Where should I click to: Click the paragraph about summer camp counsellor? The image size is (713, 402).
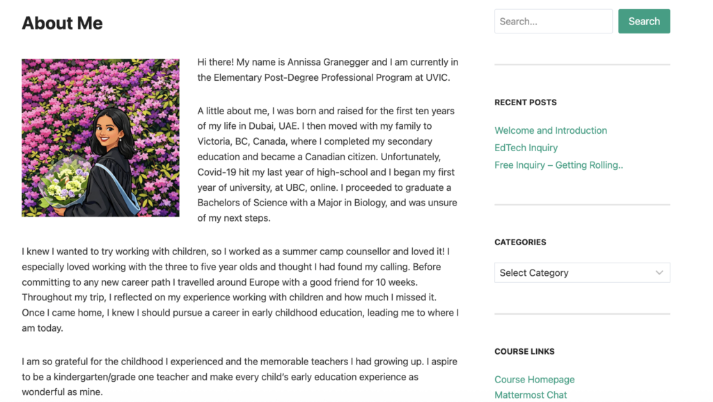(240, 290)
